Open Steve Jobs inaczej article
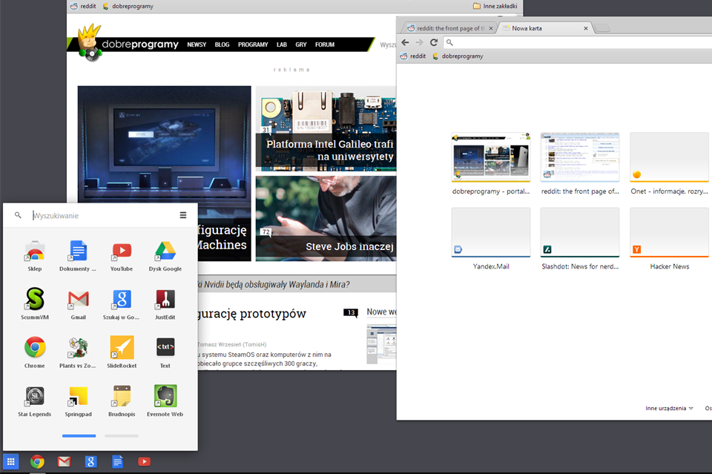This screenshot has width=712, height=474. 326,219
